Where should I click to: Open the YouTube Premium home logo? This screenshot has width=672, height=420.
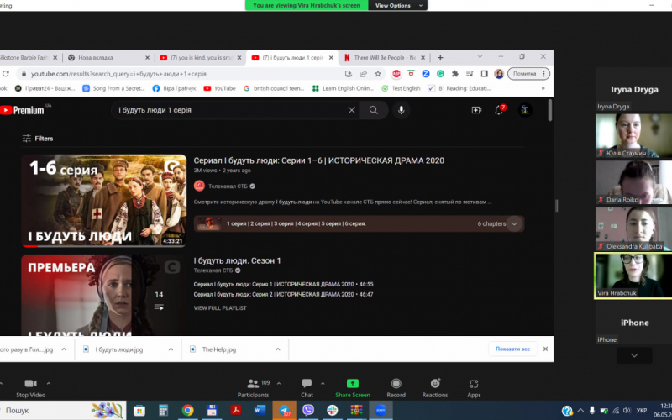[x=24, y=110]
